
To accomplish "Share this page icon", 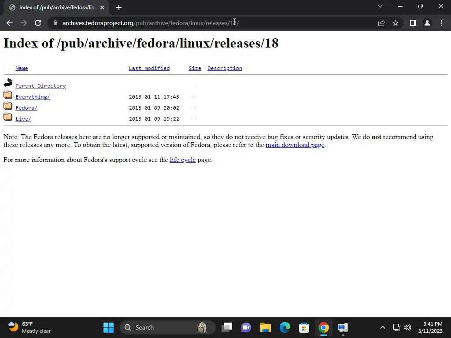I will tap(381, 23).
